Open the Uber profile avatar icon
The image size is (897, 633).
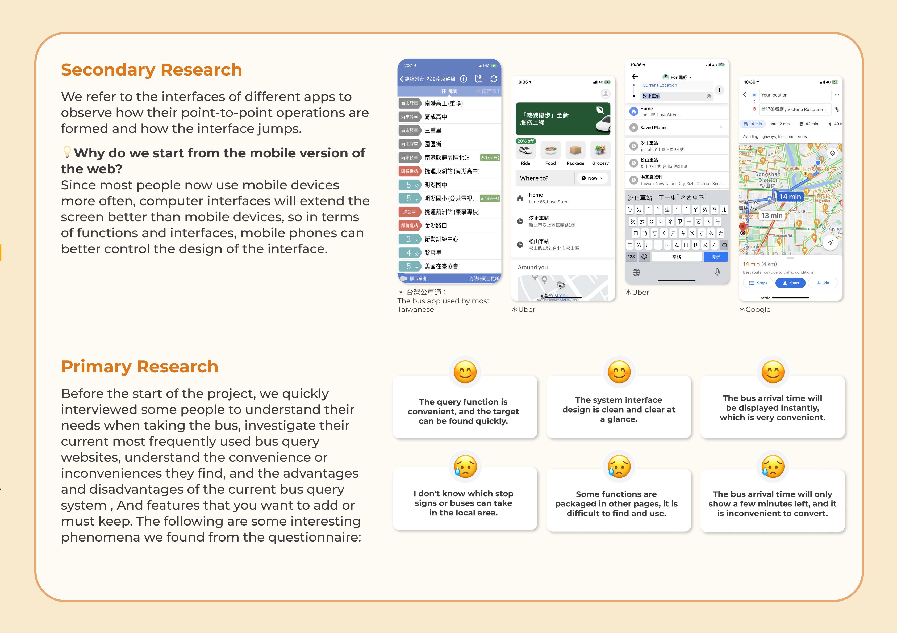[605, 94]
